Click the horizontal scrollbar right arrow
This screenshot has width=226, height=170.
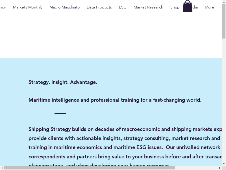[x=220, y=168]
